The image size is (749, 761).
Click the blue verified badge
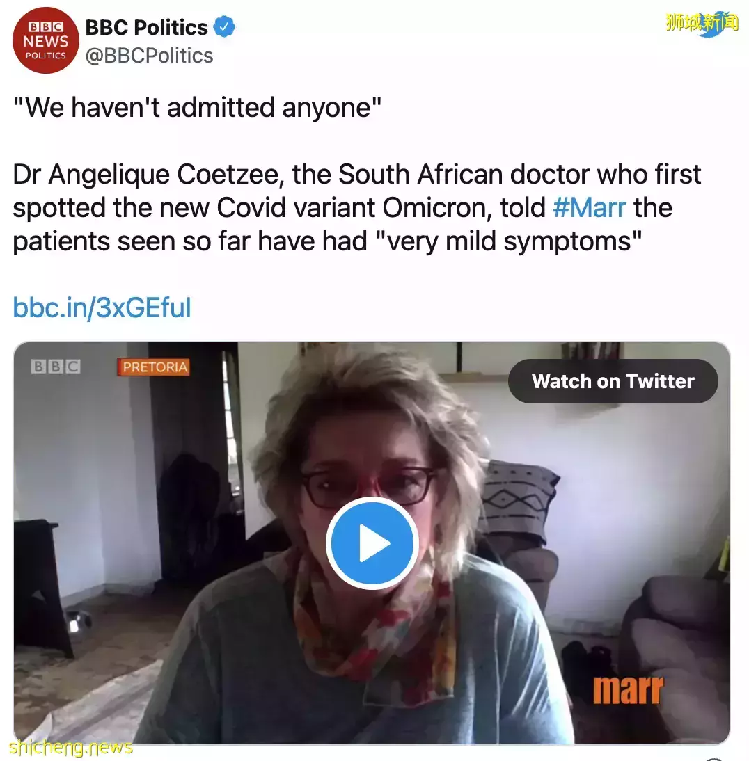(x=224, y=28)
